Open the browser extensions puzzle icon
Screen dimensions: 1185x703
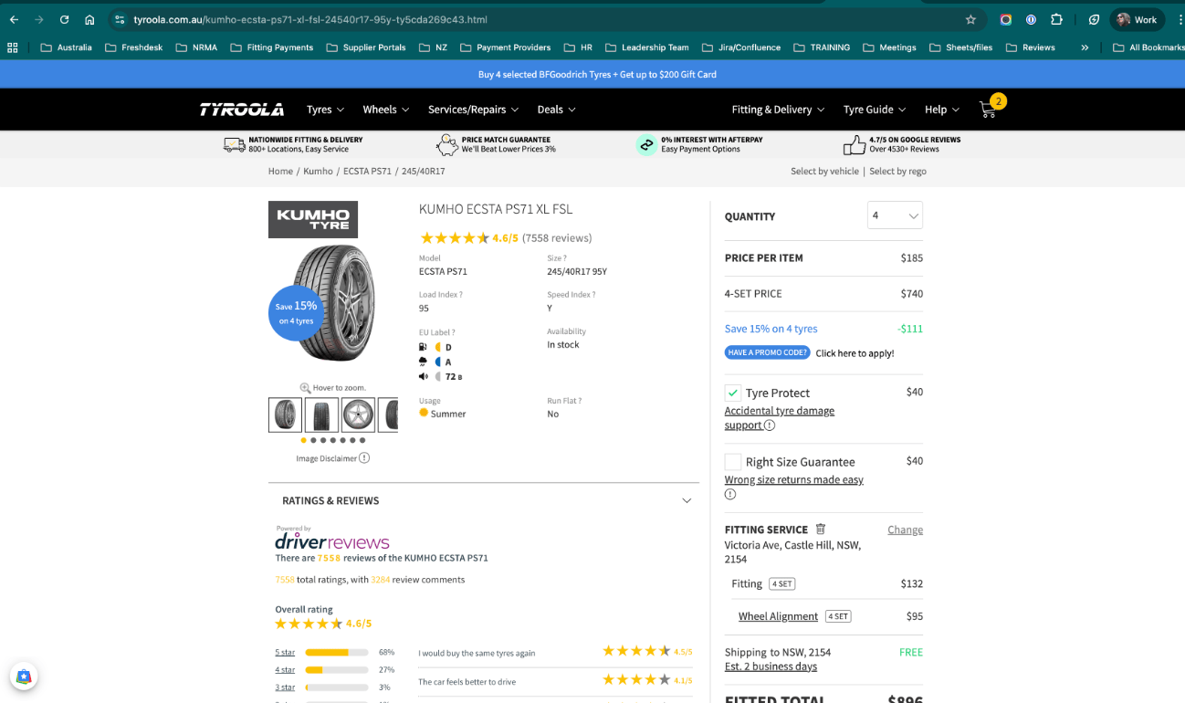click(x=1056, y=19)
